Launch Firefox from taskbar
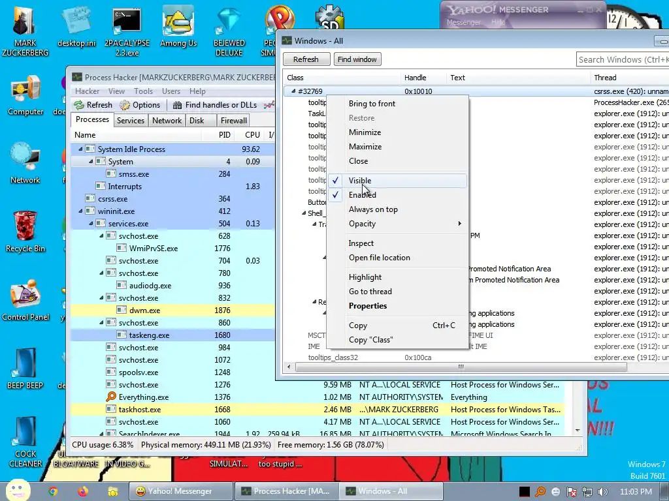This screenshot has width=669, height=501. (x=83, y=491)
